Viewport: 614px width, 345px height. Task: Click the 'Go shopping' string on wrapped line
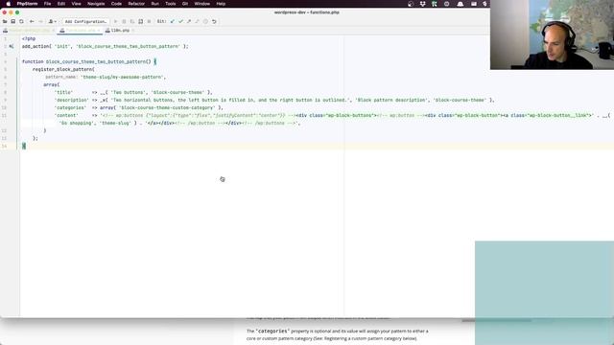point(77,124)
